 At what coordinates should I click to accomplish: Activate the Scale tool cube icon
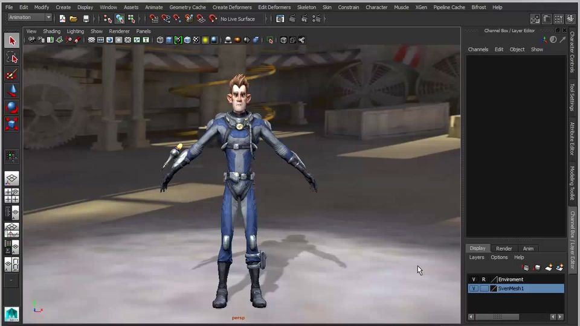click(x=12, y=124)
